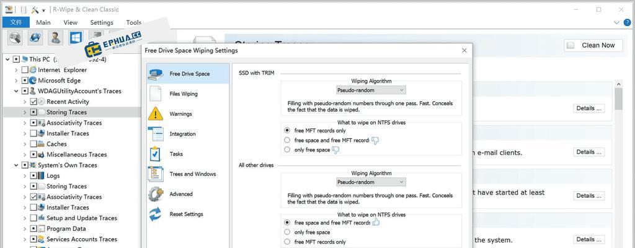635x248 pixels.
Task: Close the Free Drive Space Wiping Settings dialog
Action: [464, 51]
